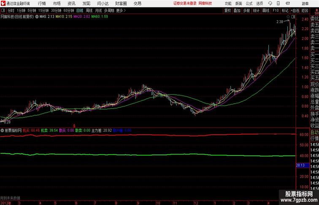Click the diamond icon above the chart
This screenshot has height=205, width=319.
click(288, 17)
